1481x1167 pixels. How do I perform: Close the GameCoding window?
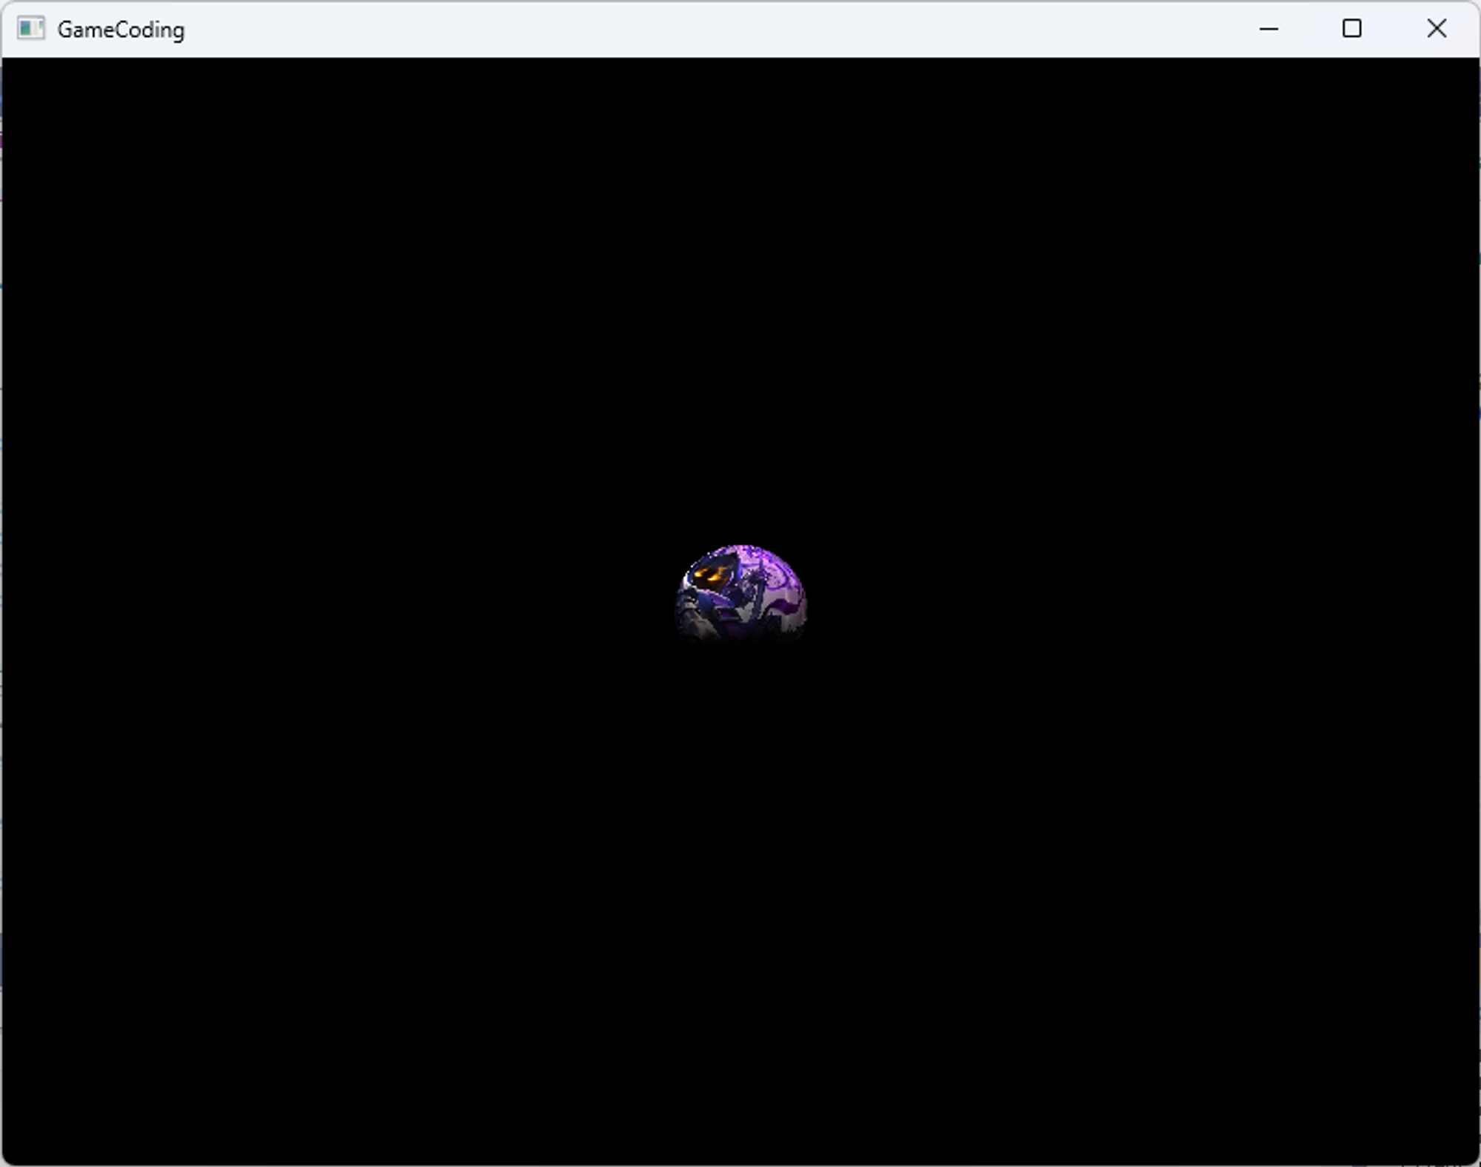1436,29
